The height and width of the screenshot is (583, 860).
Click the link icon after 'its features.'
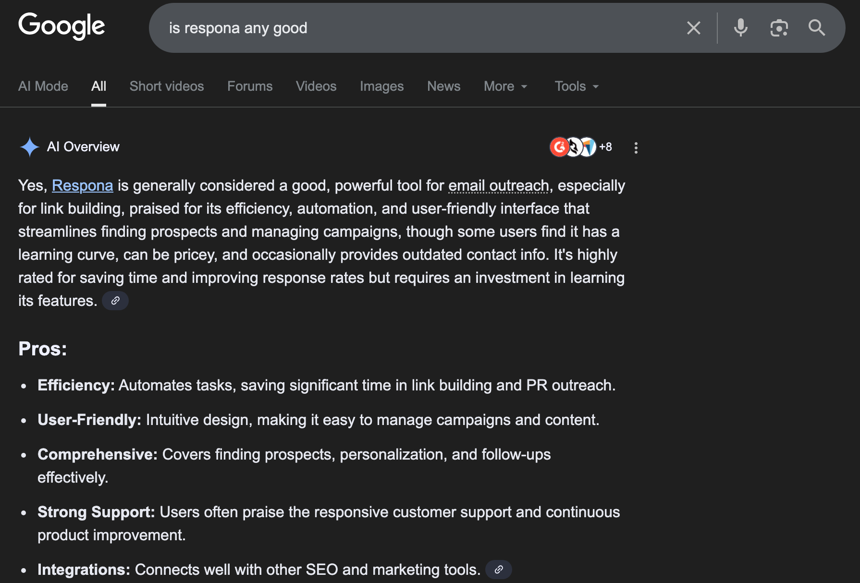[115, 301]
